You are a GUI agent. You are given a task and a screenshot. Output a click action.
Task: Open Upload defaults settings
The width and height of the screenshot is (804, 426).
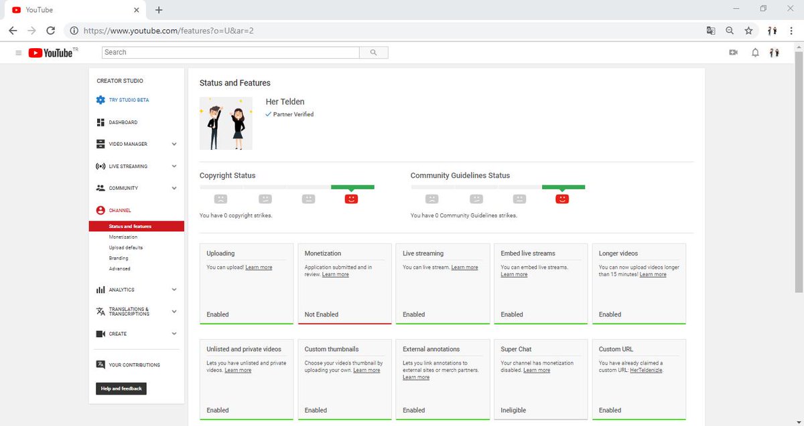click(126, 247)
